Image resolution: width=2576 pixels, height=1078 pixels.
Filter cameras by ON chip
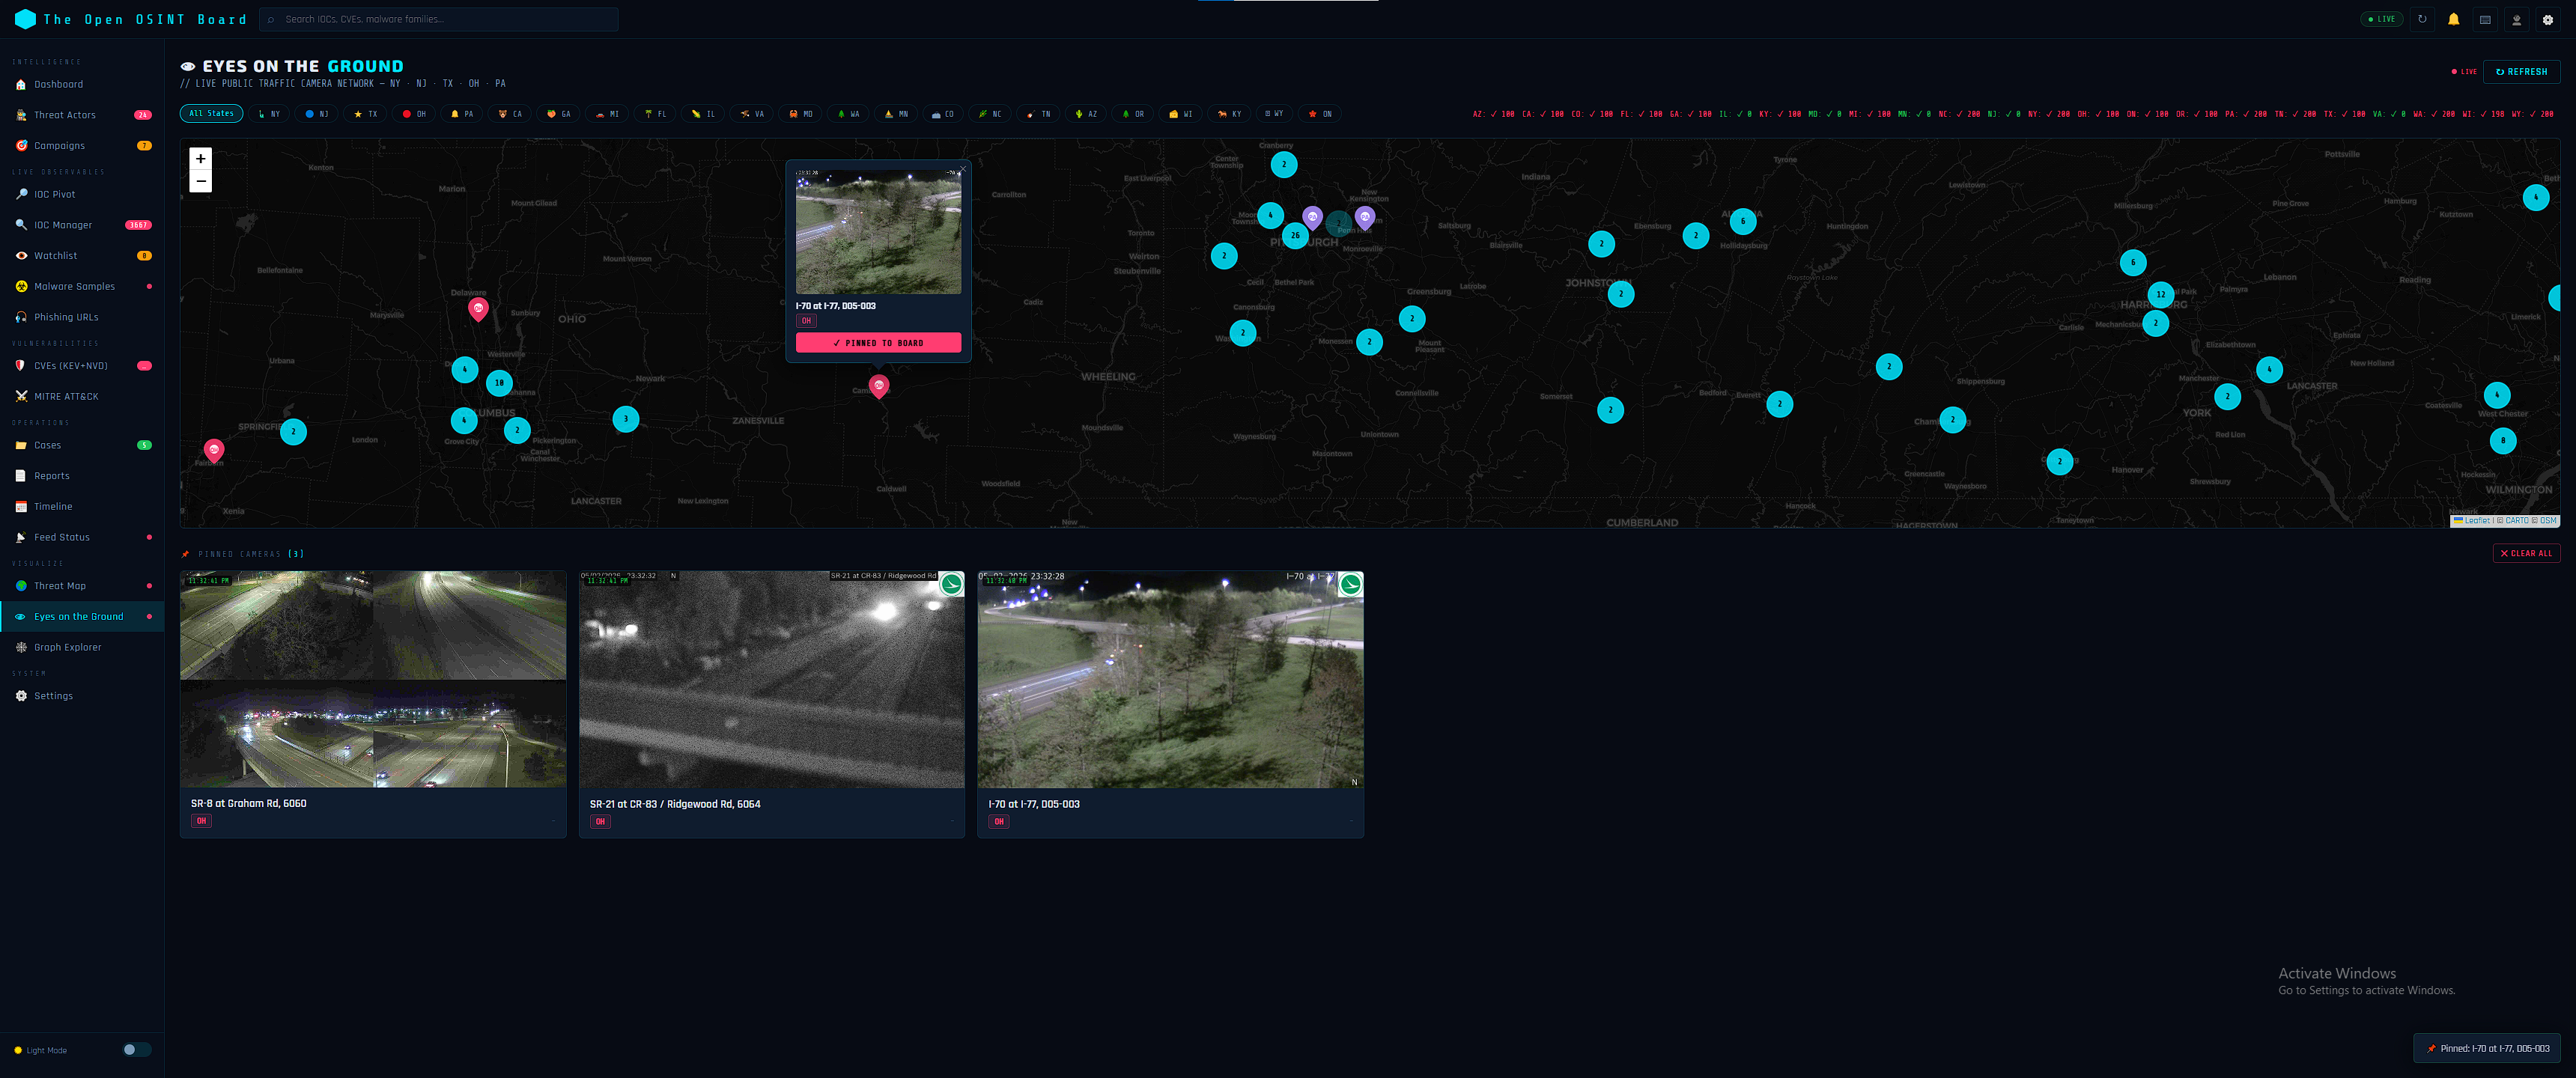point(1320,114)
